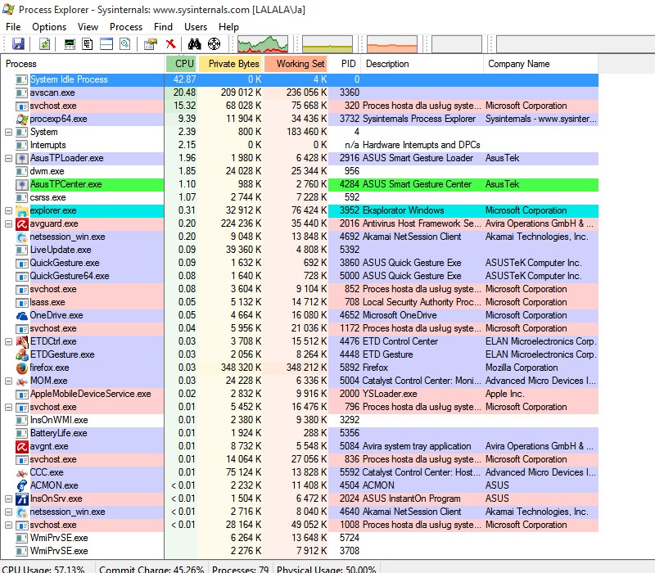Click the procexp64.exe process icon
The width and height of the screenshot is (655, 573).
(x=22, y=119)
